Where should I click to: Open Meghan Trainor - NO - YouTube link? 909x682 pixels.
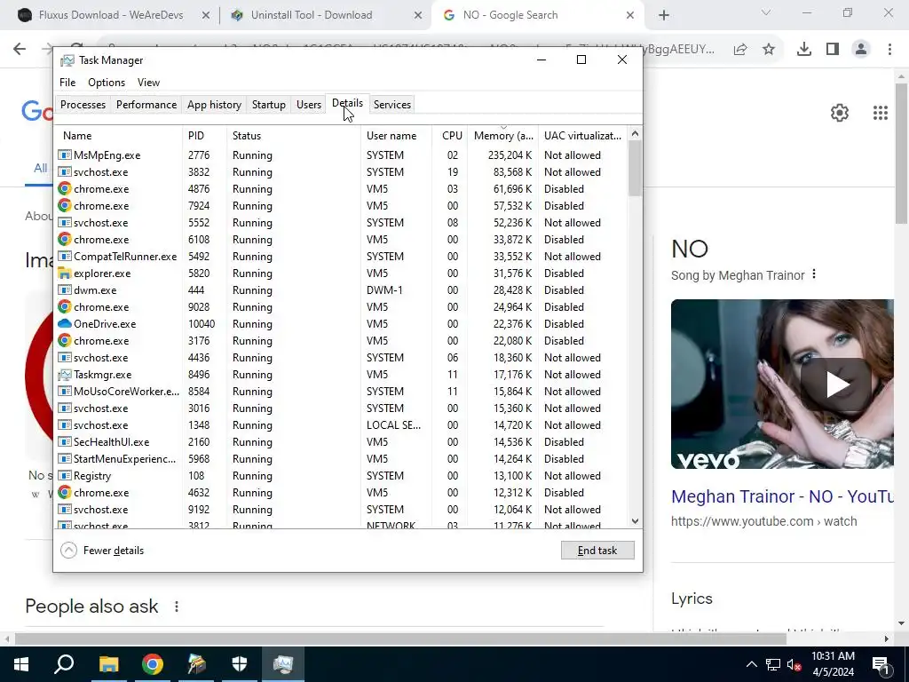tap(783, 496)
